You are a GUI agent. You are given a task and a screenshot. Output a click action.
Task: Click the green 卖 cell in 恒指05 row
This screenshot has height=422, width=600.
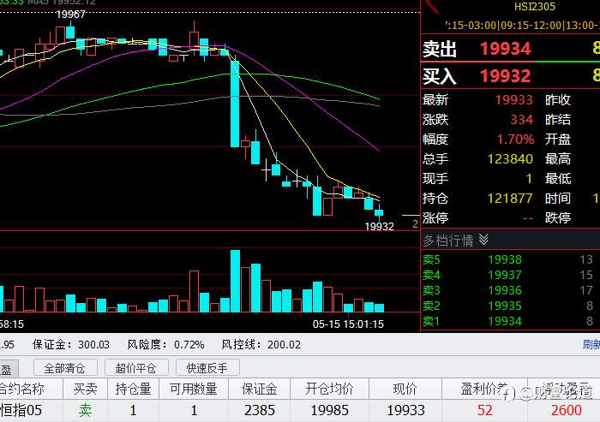point(85,411)
